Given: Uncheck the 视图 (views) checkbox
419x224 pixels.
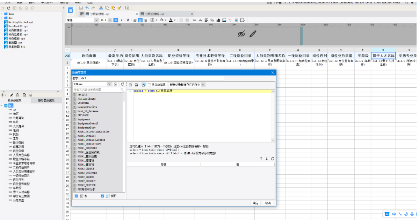Looking at the screenshot, I should [x=102, y=196].
